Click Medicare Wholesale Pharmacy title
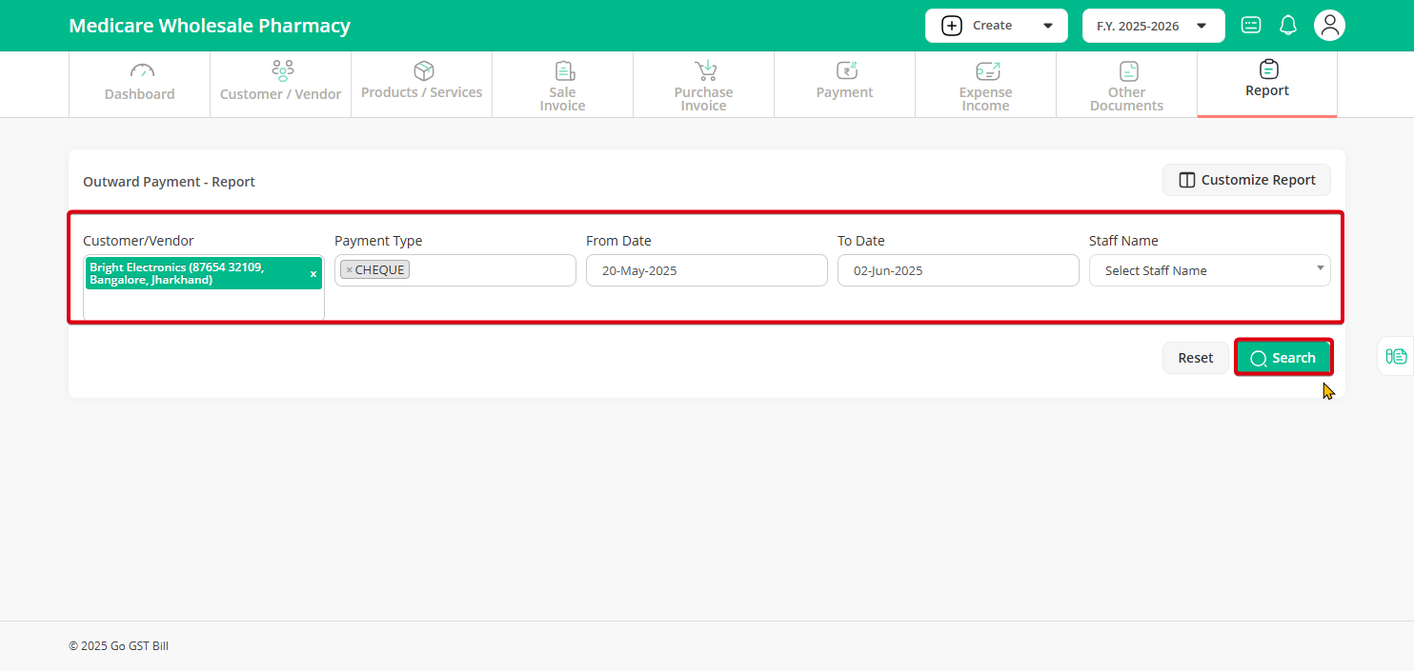This screenshot has height=671, width=1414. click(x=210, y=26)
